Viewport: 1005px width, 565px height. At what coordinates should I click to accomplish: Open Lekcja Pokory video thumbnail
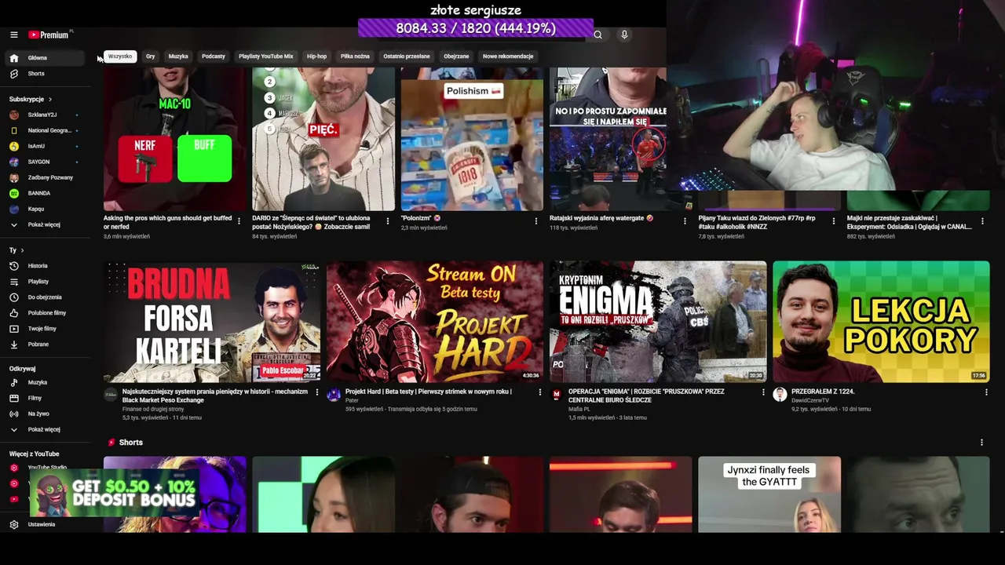click(x=881, y=322)
